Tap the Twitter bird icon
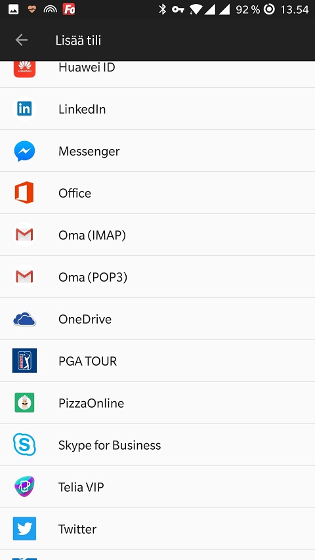Screen dimensions: 315x560 pos(24,528)
